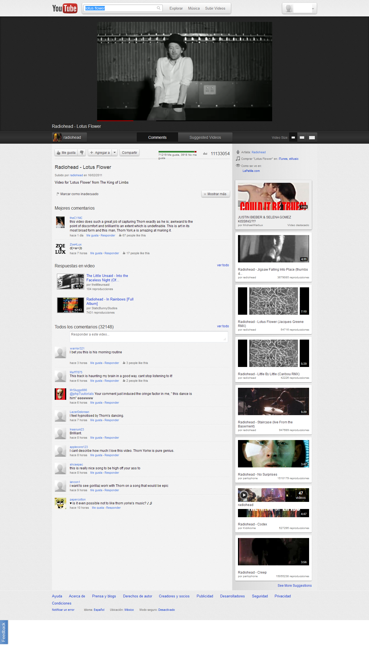Viewport: 369px width, 645px height.
Task: Click MrSluggo666 skull avatar
Action: [60, 394]
